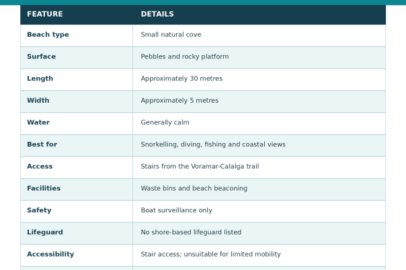Screen dimensions: 406x270
Task: Select 'Stairs from the Voramar-Calalga trail'
Action: tap(200, 167)
